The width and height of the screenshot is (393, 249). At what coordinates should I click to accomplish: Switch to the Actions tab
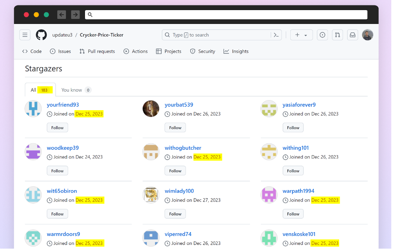135,51
